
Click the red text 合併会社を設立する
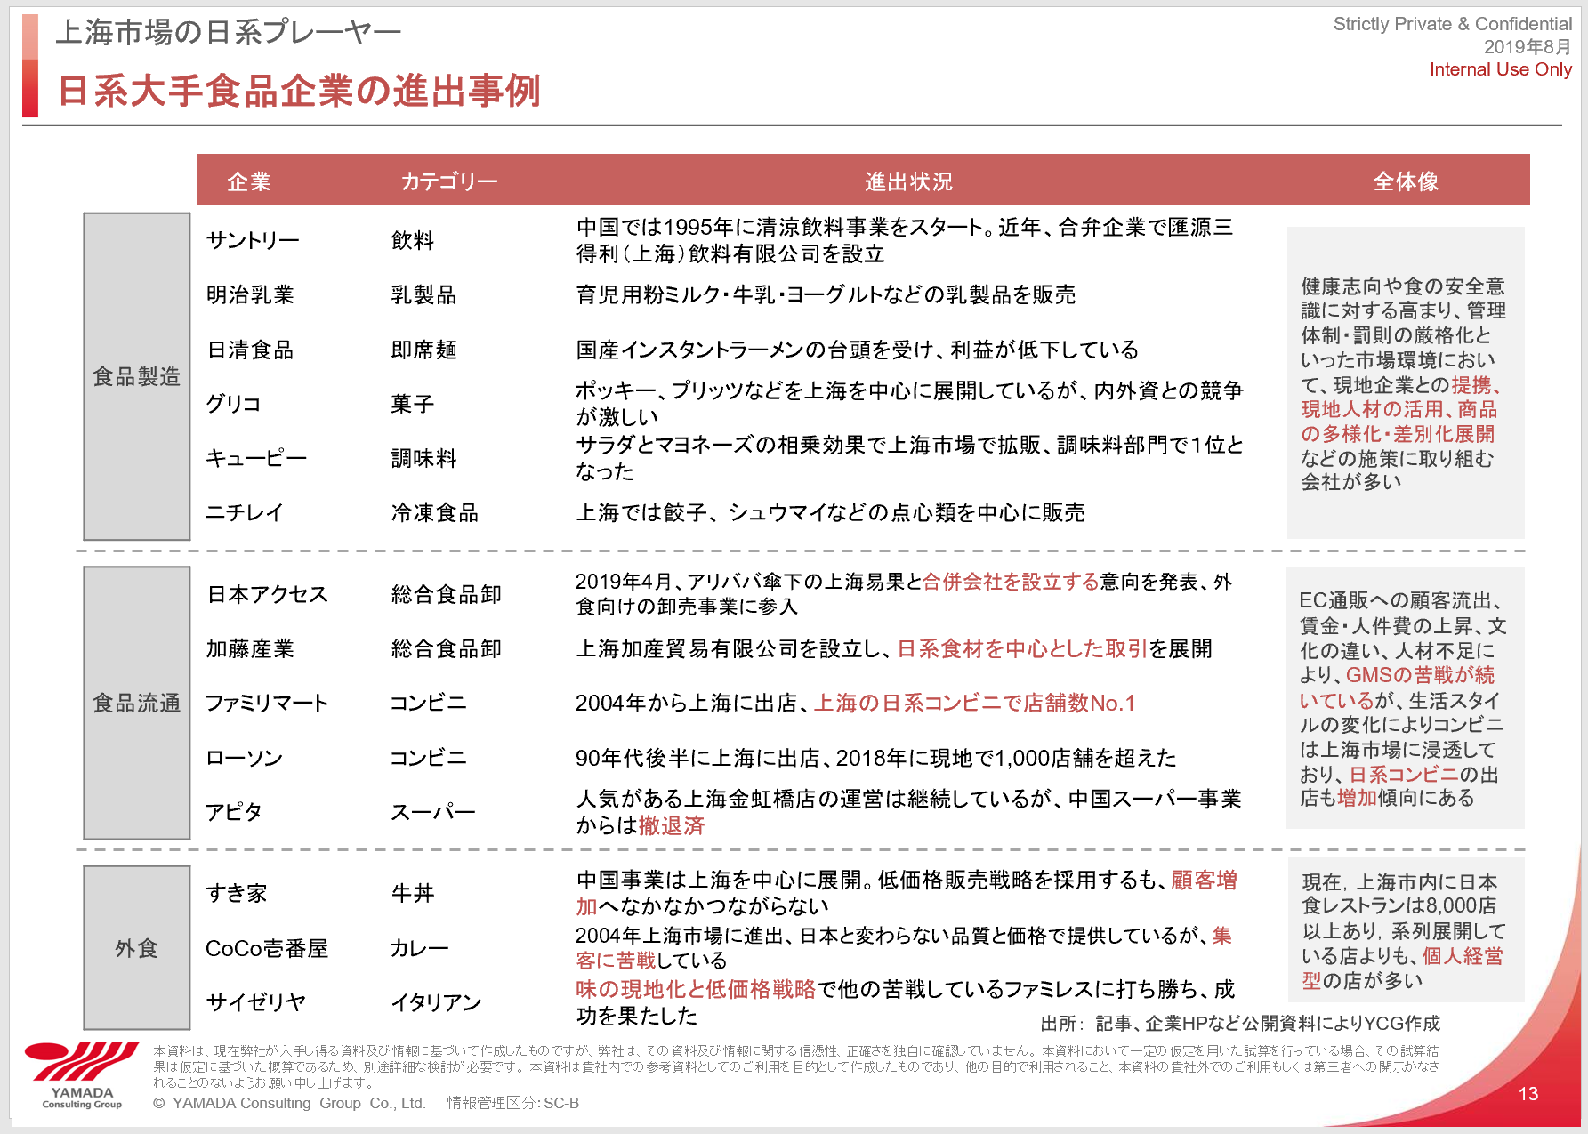click(x=1011, y=582)
